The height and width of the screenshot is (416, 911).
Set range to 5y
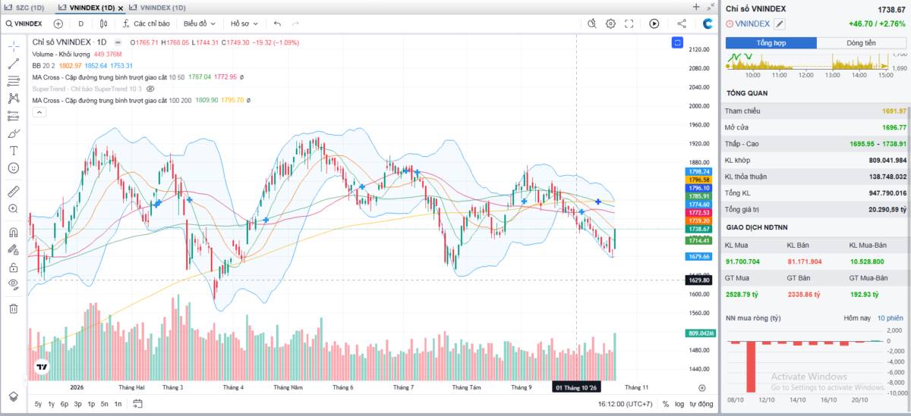pos(38,404)
